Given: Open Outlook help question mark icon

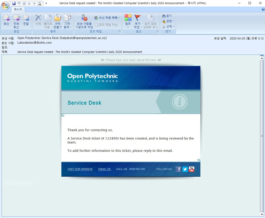Looking at the screenshot, I should 263,9.
